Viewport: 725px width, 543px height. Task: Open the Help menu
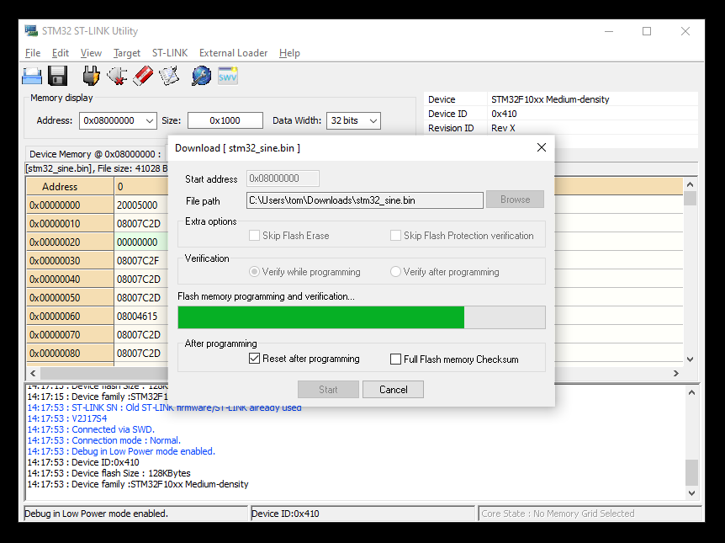click(x=289, y=53)
